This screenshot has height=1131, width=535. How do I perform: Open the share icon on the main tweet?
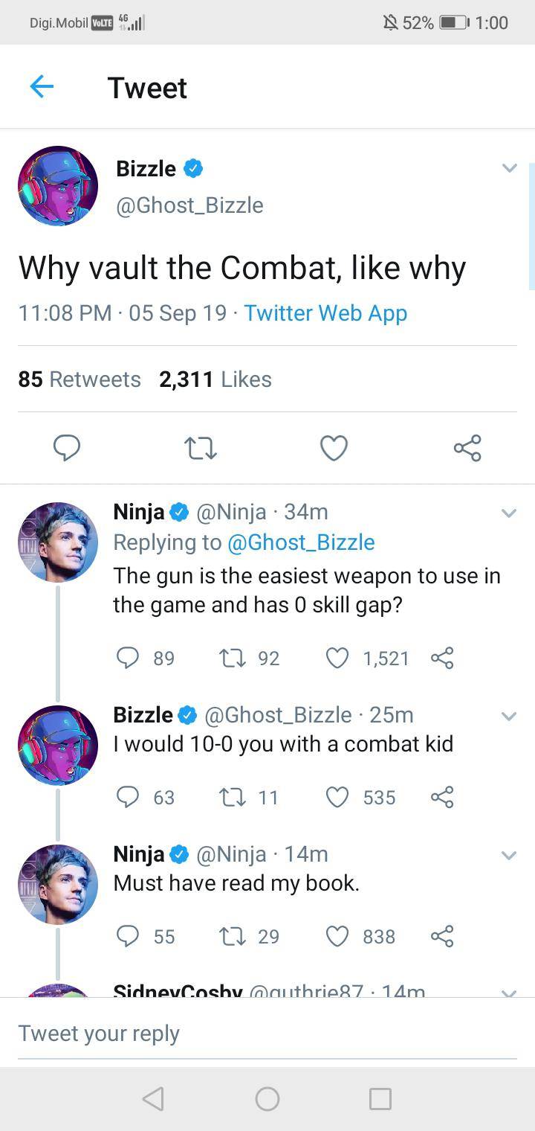(467, 448)
